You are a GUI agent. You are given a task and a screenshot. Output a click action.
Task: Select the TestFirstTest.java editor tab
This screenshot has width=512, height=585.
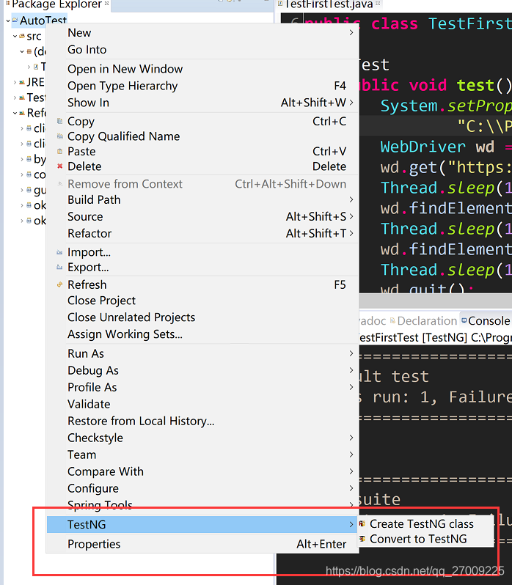pyautogui.click(x=329, y=4)
